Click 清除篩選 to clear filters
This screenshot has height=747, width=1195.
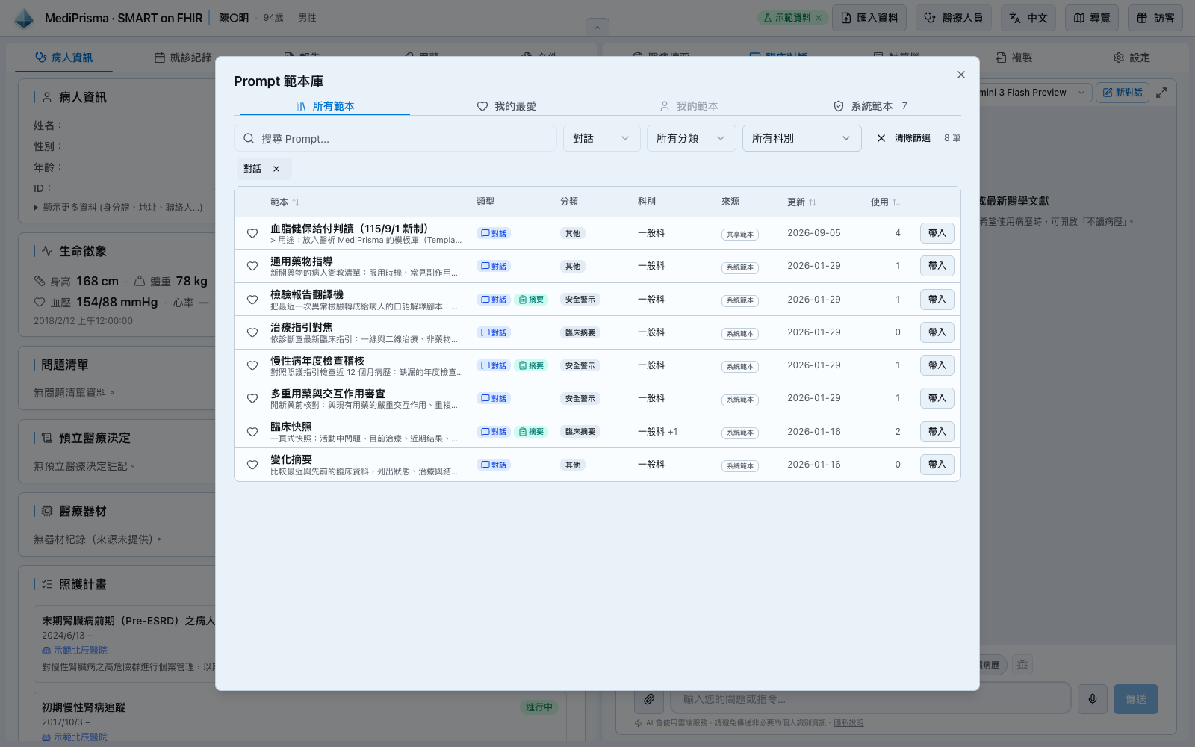(x=904, y=138)
